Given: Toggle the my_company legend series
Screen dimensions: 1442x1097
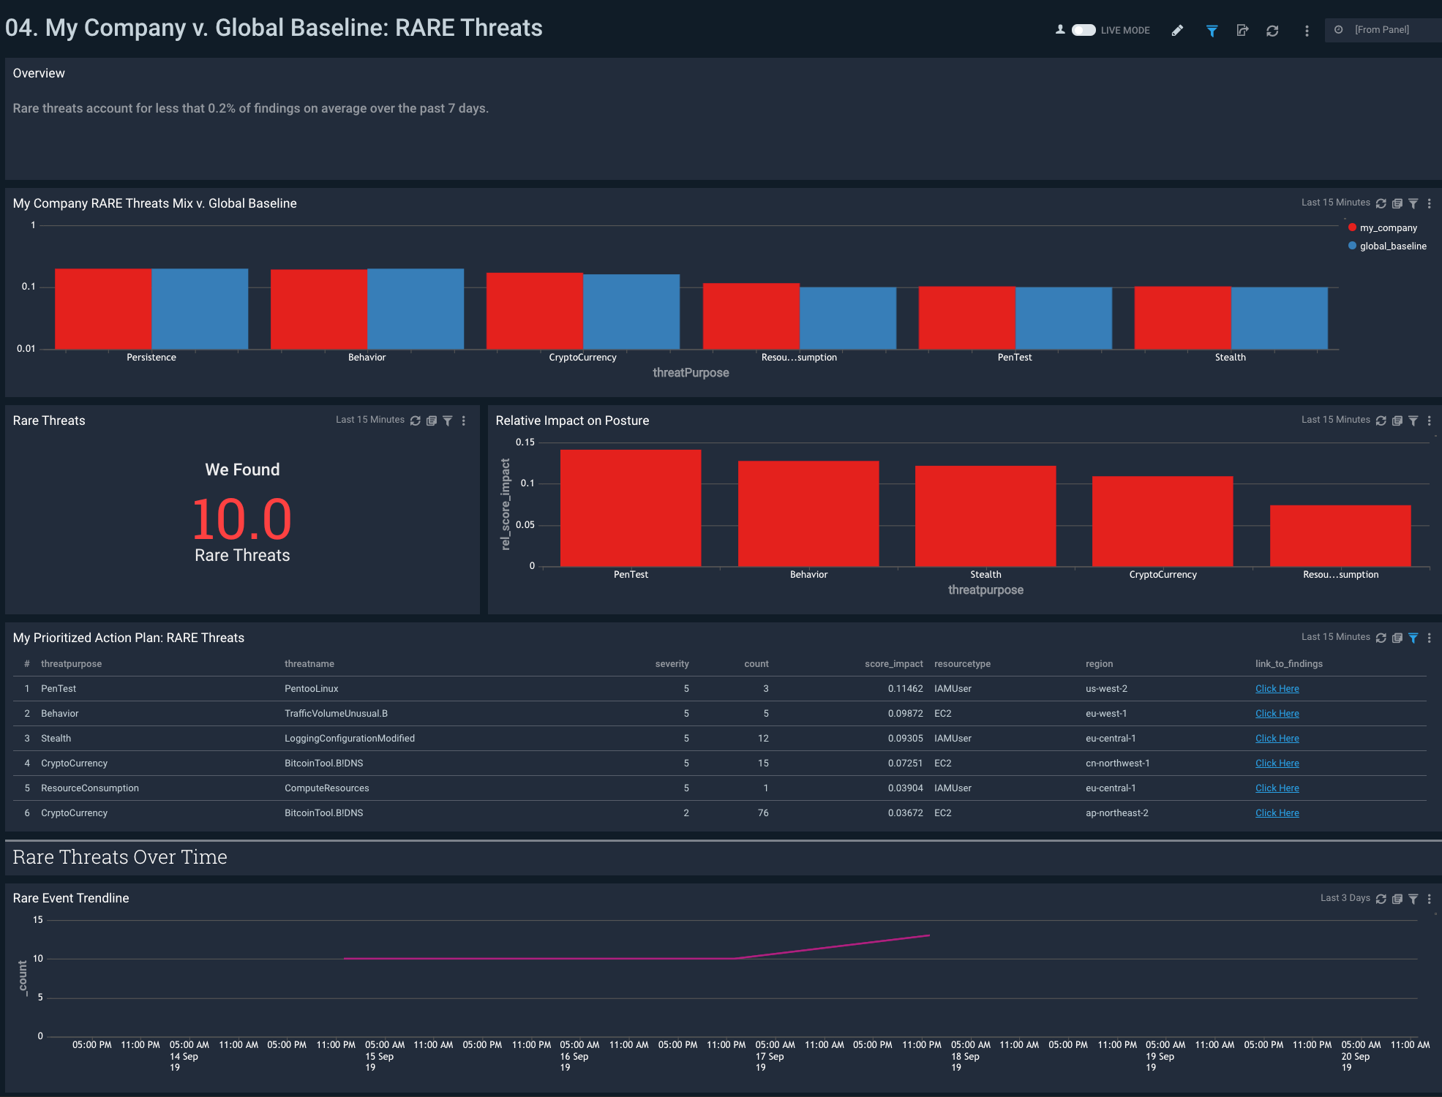Looking at the screenshot, I should click(x=1388, y=227).
